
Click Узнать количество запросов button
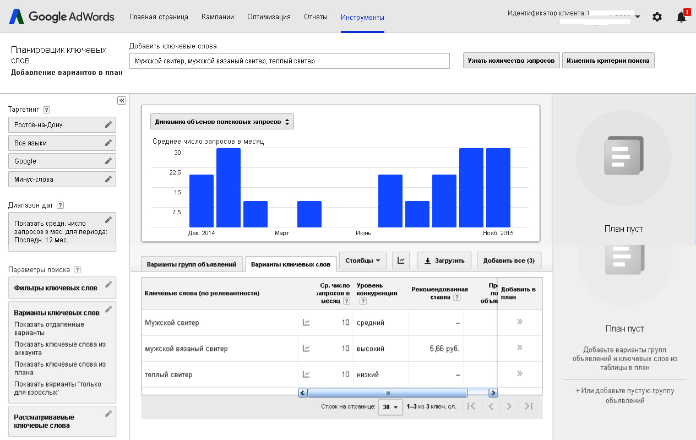tap(511, 61)
